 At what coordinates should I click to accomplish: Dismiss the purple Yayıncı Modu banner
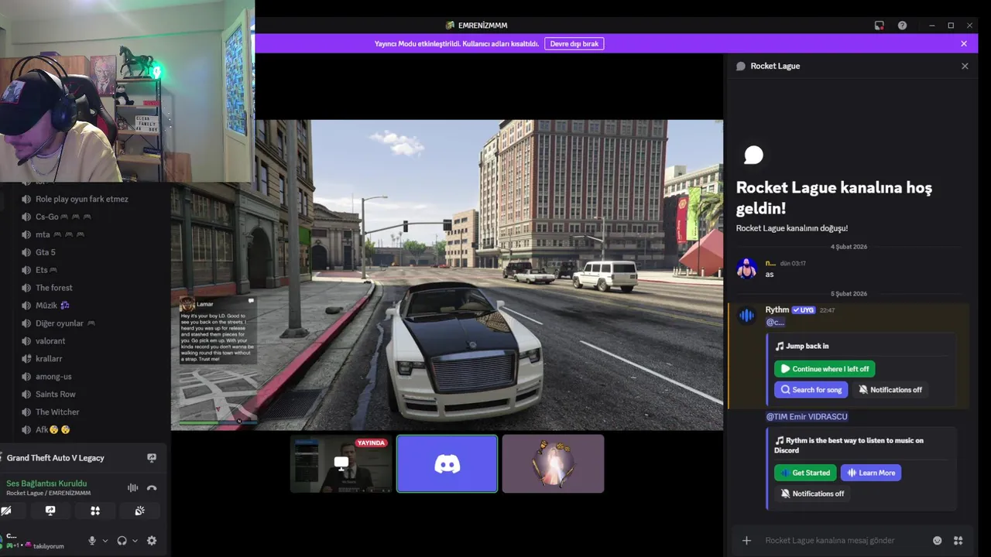[964, 44]
